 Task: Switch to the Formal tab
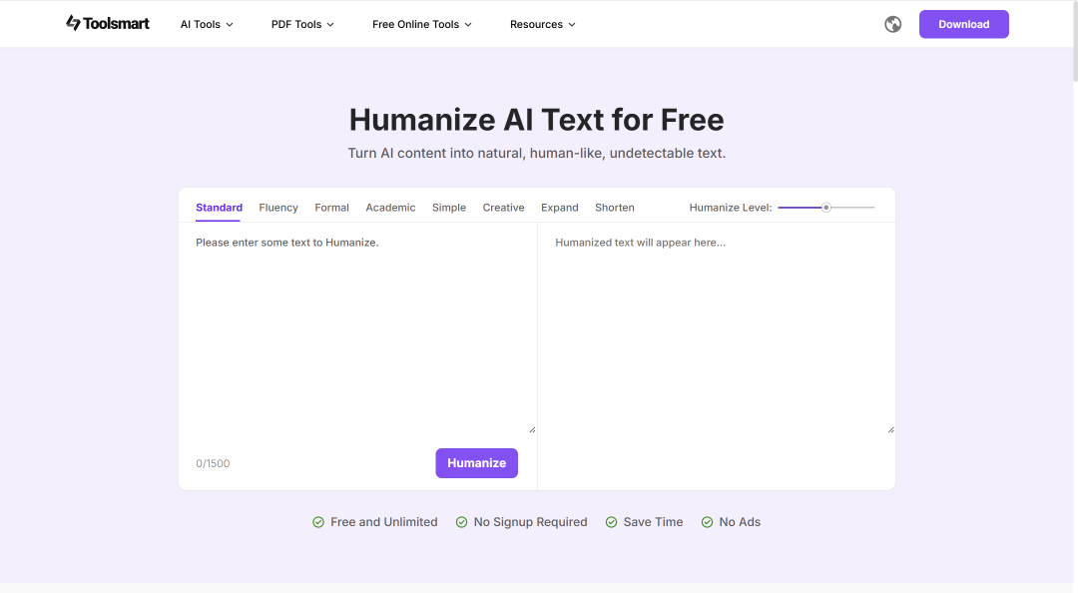(x=332, y=207)
